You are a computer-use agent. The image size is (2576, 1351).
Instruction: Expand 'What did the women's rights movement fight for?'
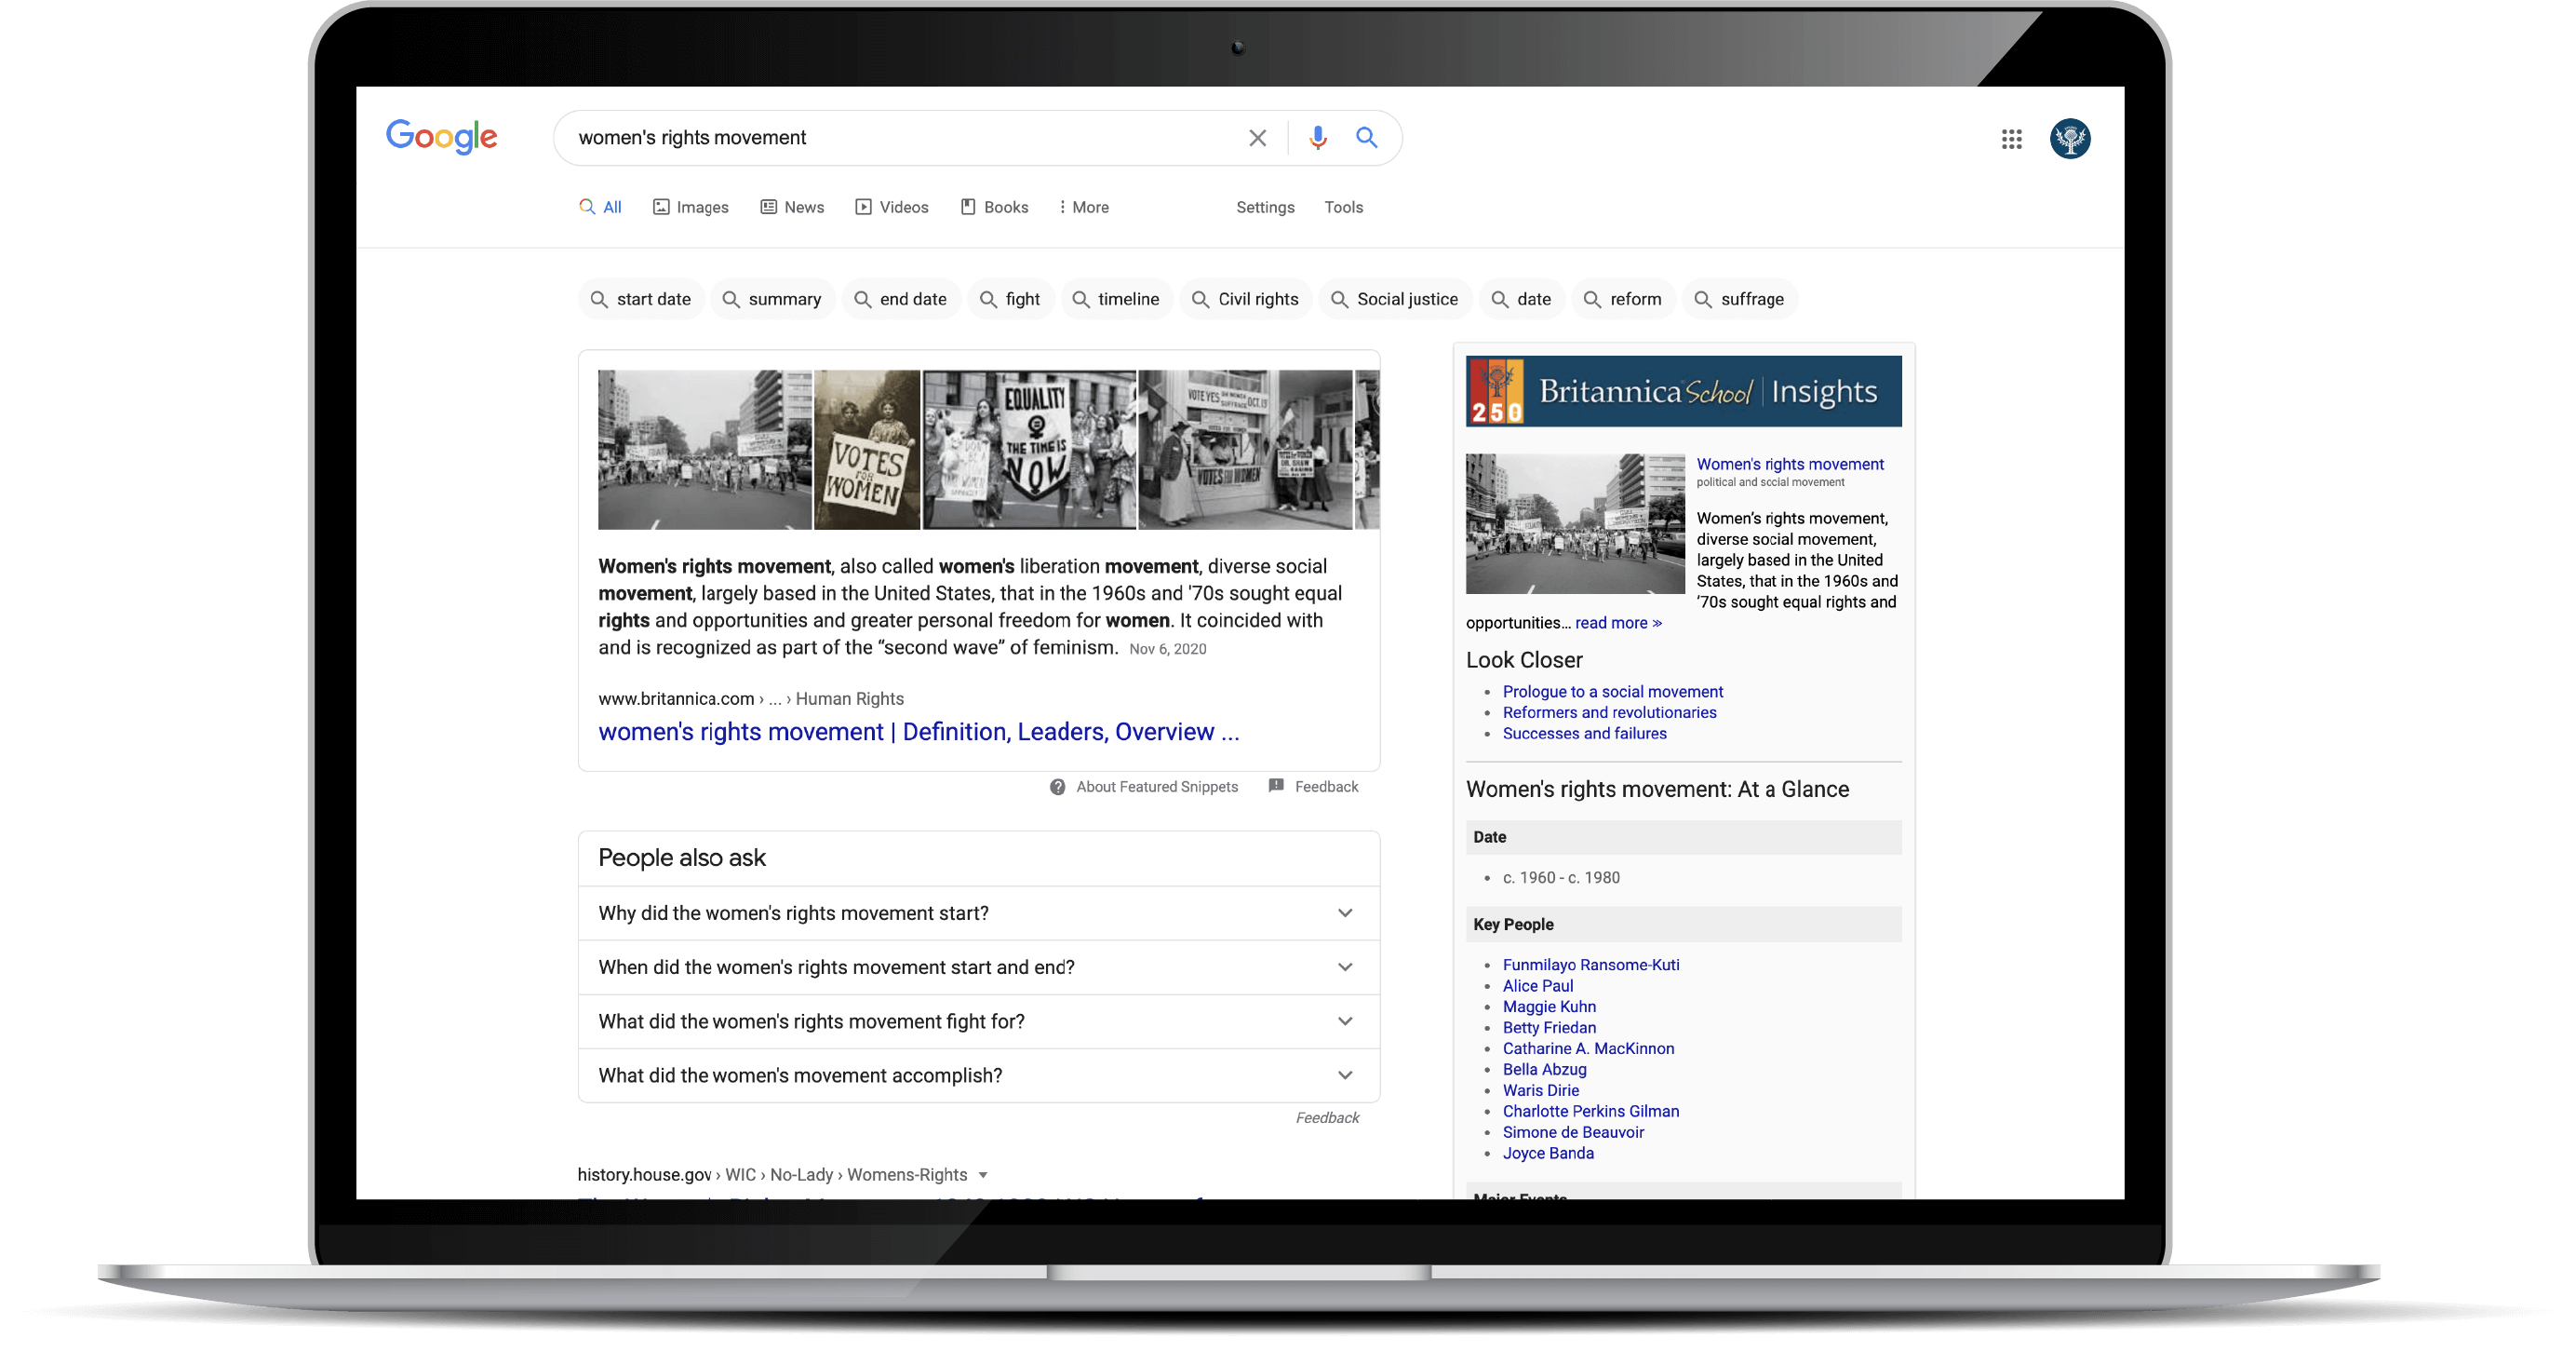pyautogui.click(x=979, y=1020)
